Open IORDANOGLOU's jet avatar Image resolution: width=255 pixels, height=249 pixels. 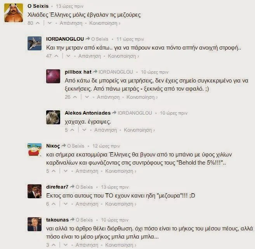pos(35,43)
